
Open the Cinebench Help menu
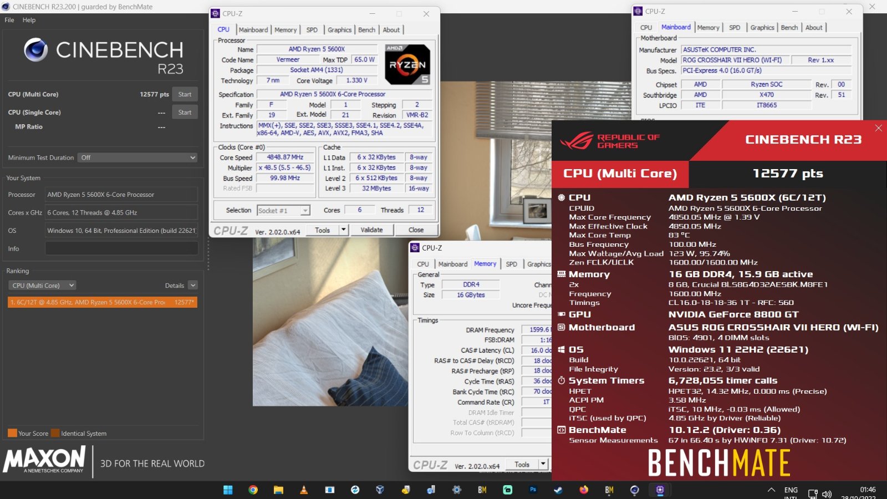click(x=29, y=20)
